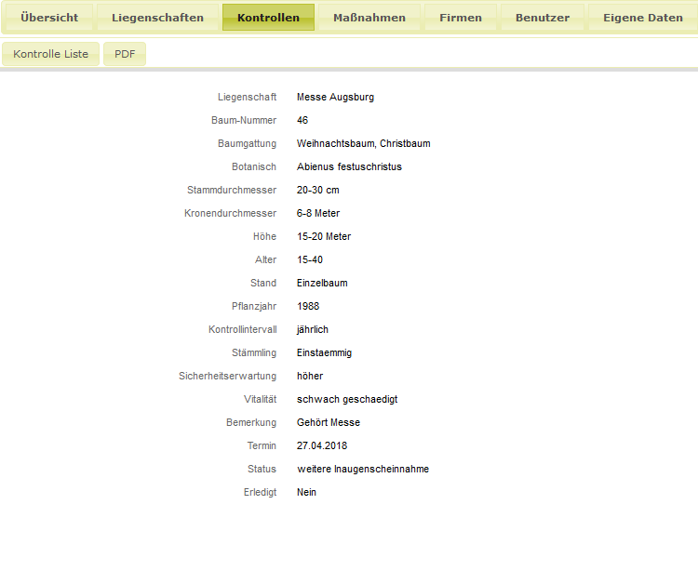Click the inspection interval value jährlich
This screenshot has width=698, height=584.
(x=313, y=329)
